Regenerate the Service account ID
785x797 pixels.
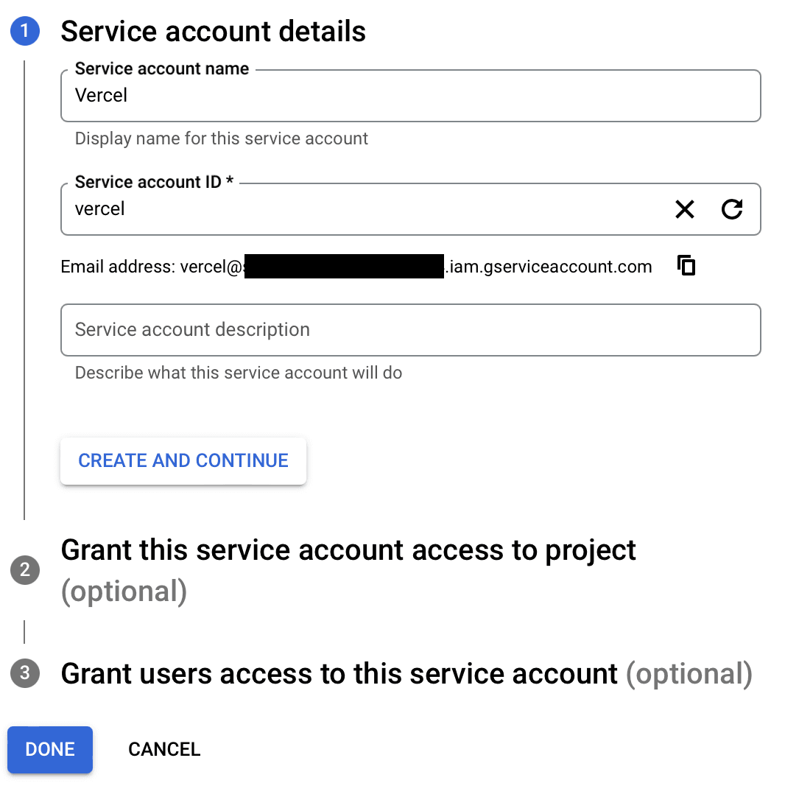pyautogui.click(x=731, y=210)
